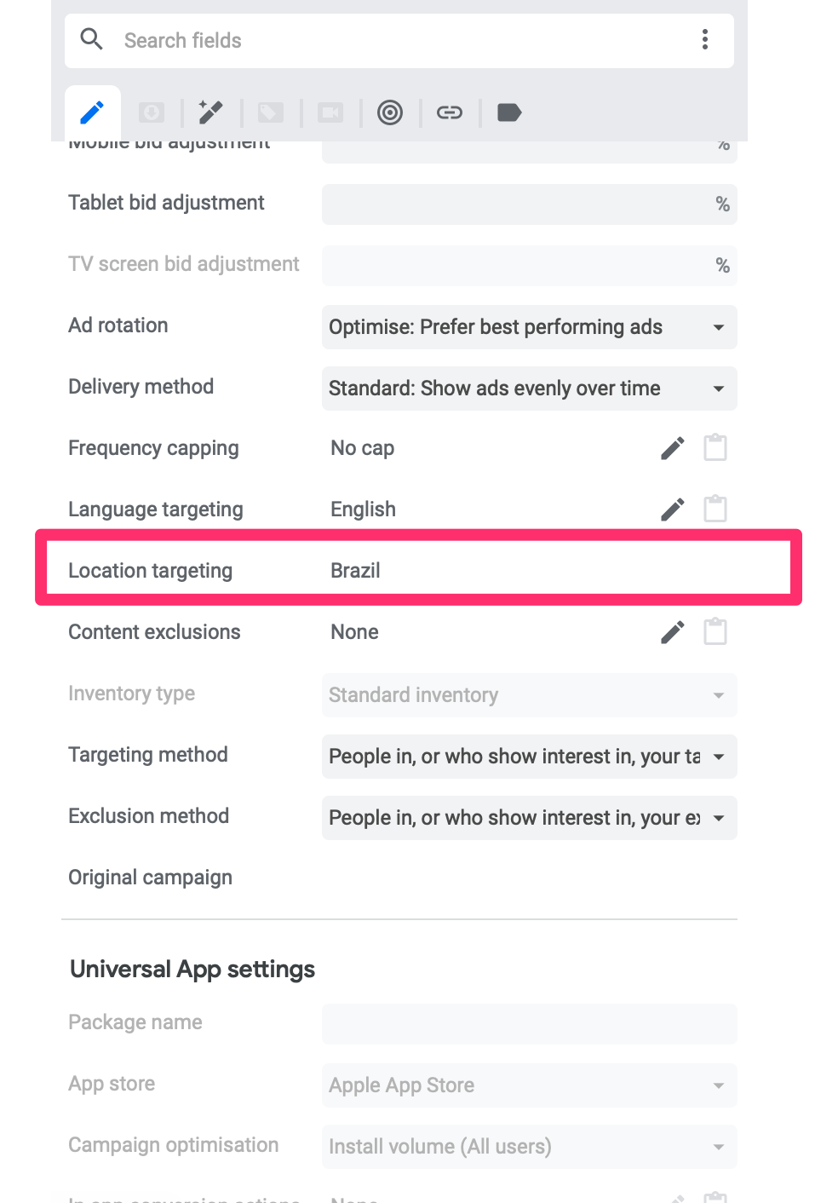Edit Frequency capping with pencil icon
This screenshot has width=838, height=1203.
(673, 448)
